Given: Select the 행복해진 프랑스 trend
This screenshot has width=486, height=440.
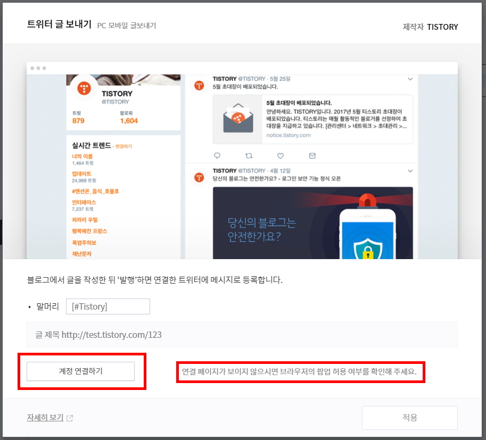Looking at the screenshot, I should point(89,231).
